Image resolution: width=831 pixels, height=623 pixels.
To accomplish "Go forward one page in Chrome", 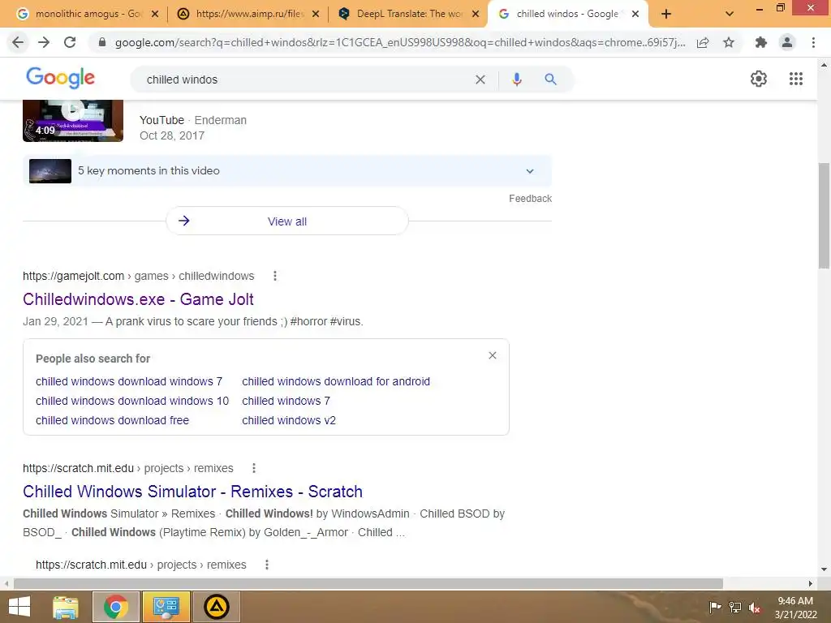I will point(44,42).
